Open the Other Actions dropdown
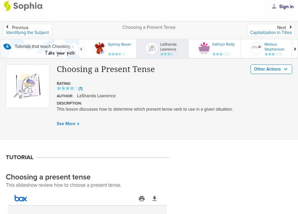Viewport: 298px width, 214px height. tap(271, 69)
